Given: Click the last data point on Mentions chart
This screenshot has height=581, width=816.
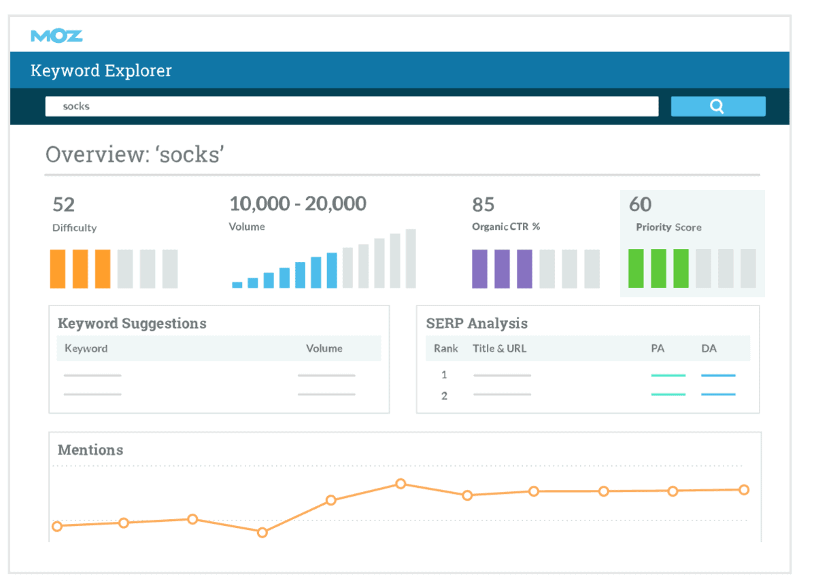Looking at the screenshot, I should [744, 489].
